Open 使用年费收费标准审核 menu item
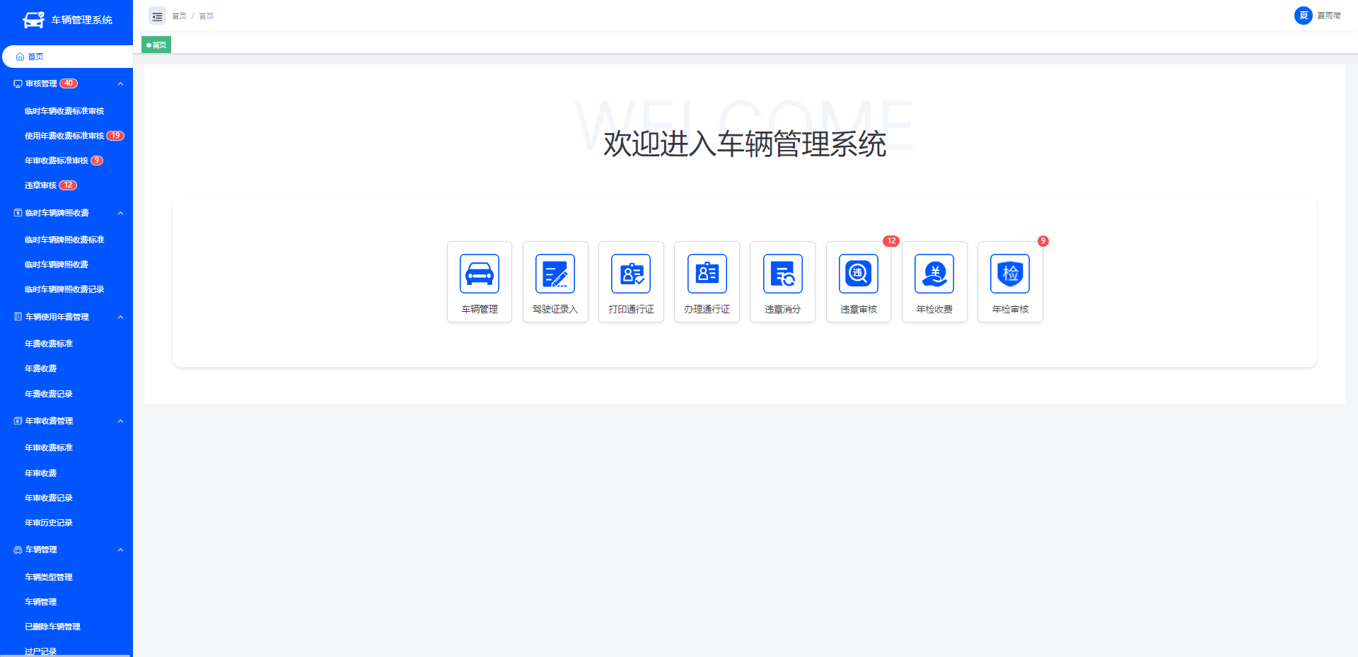1358x657 pixels. click(64, 136)
